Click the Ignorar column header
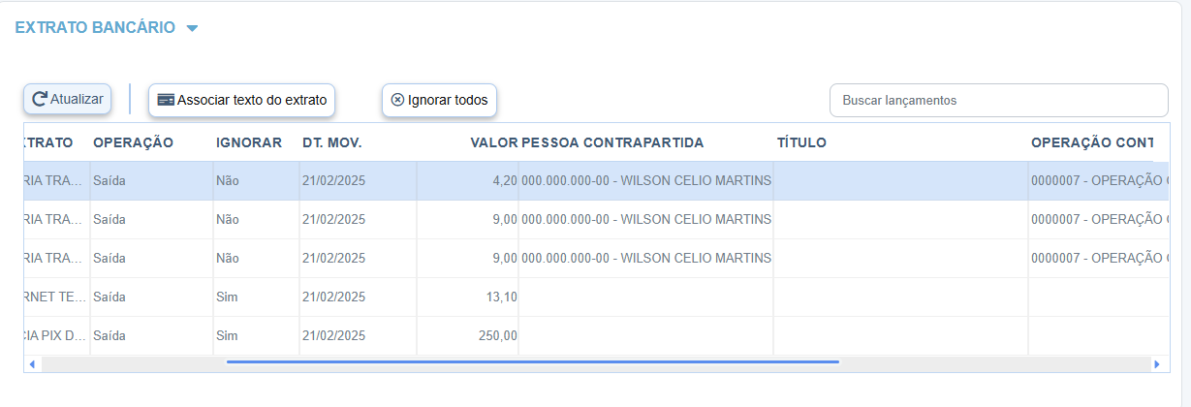Image resolution: width=1191 pixels, height=407 pixels. pyautogui.click(x=249, y=142)
